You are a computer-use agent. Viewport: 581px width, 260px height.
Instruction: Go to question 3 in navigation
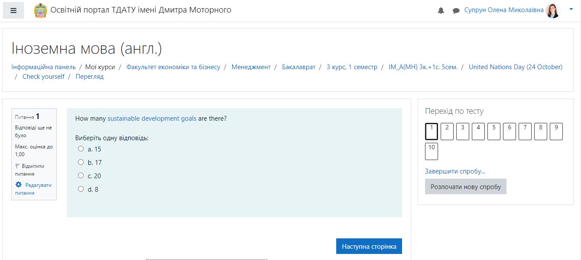pyautogui.click(x=463, y=132)
